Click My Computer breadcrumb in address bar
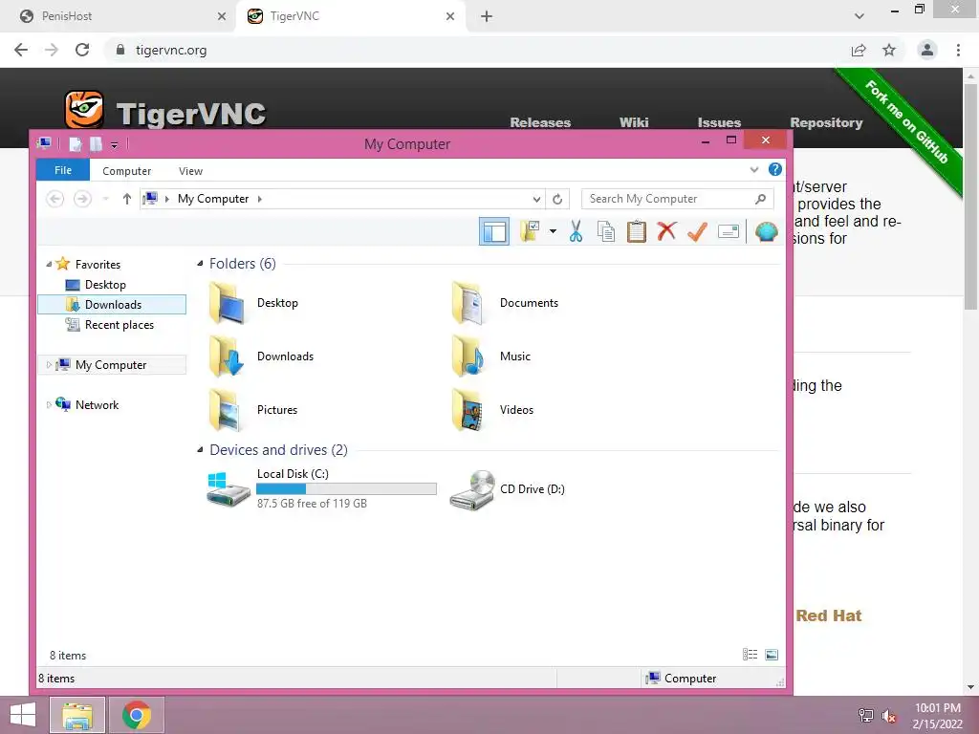 pyautogui.click(x=213, y=199)
